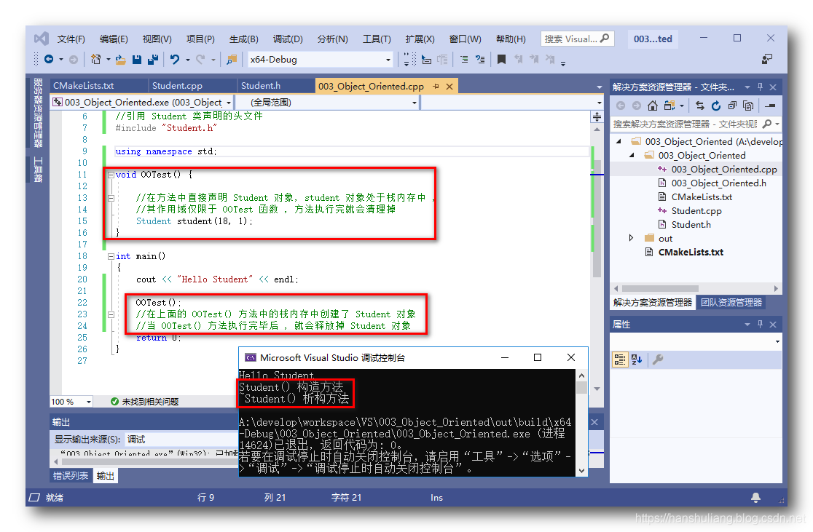
Task: Open the Undo history dropdown arrow
Action: 188,60
